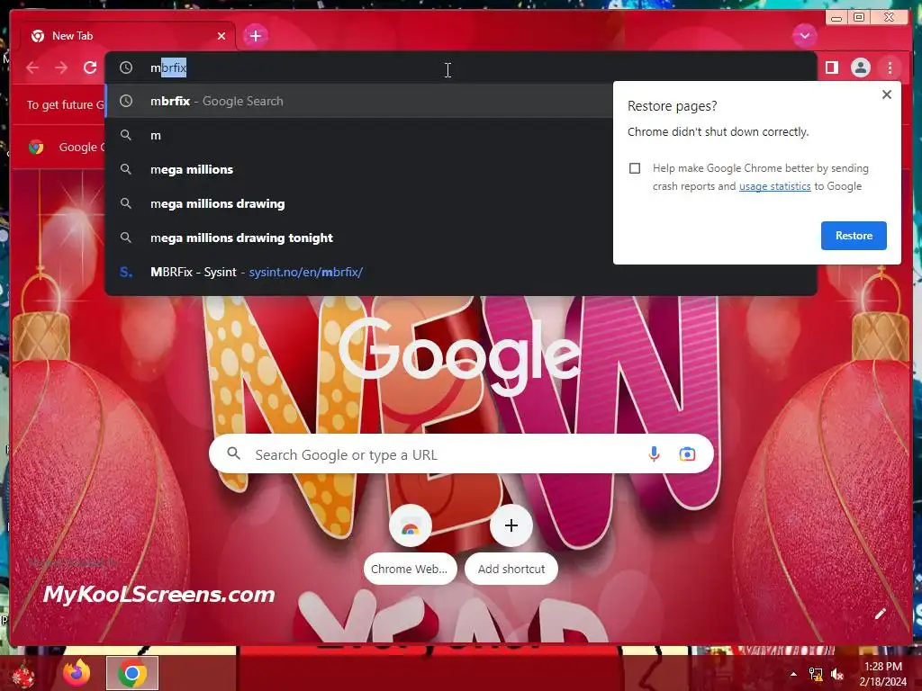Click the address bar containing mbrfix
This screenshot has height=691, width=922.
pyautogui.click(x=460, y=67)
